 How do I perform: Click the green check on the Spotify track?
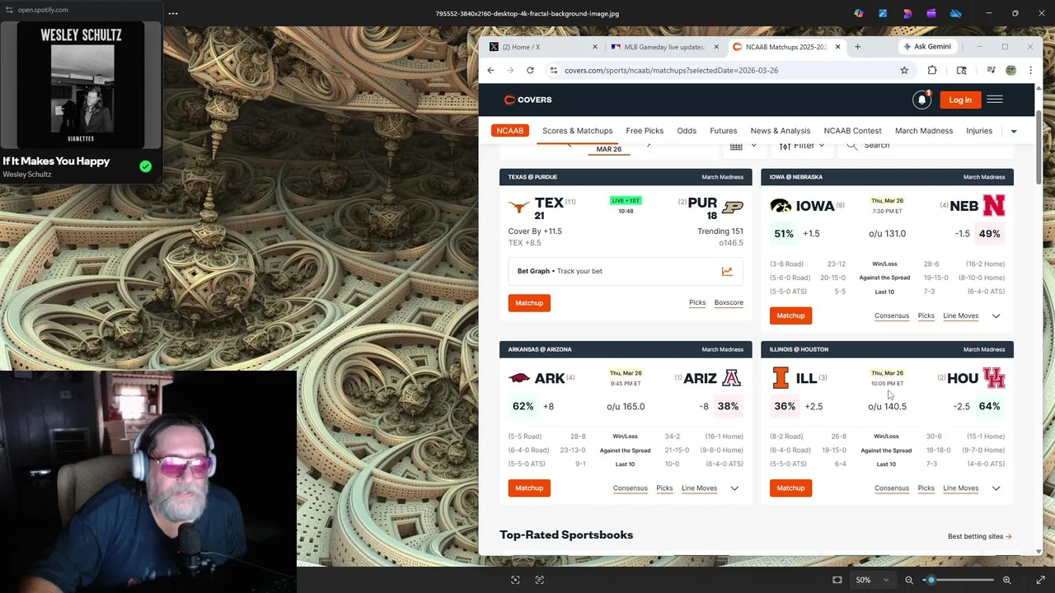coord(145,166)
